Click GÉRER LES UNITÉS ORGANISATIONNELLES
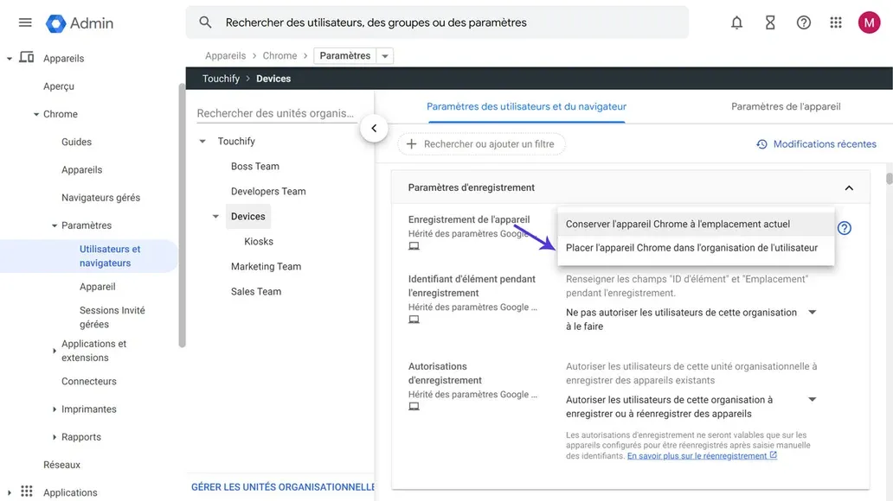 click(x=281, y=486)
